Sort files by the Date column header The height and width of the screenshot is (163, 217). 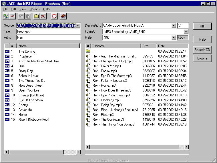[x=172, y=46]
